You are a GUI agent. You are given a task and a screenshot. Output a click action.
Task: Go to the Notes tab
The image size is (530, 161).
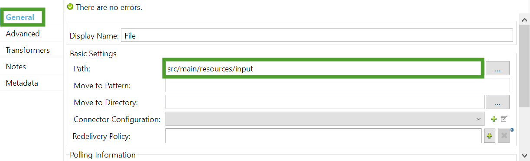coord(16,67)
